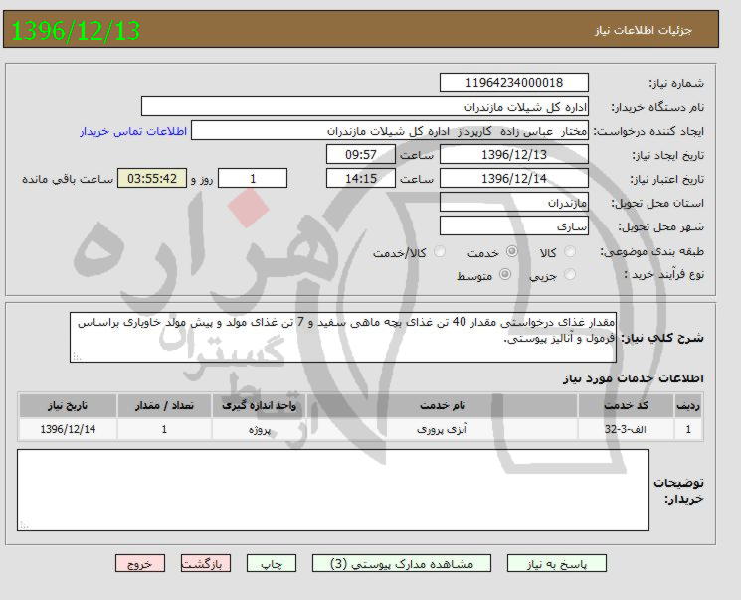Click the خروج exit button
741x600 pixels.
click(x=138, y=563)
